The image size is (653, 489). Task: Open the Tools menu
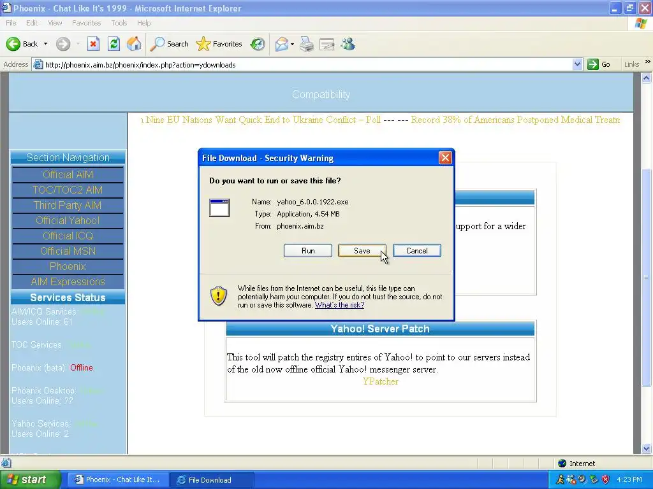click(x=119, y=23)
